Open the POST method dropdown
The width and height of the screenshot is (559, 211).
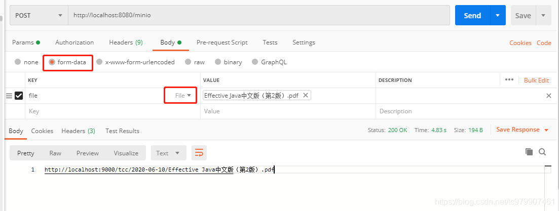pyautogui.click(x=39, y=15)
